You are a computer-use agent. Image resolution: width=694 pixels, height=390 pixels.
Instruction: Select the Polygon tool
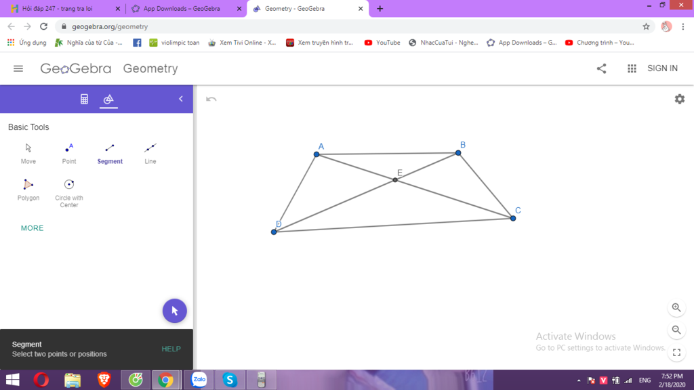(28, 190)
